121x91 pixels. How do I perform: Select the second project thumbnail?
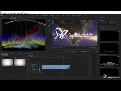point(20,62)
